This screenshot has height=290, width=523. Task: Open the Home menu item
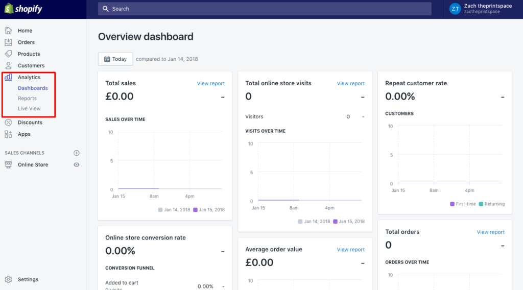tap(25, 31)
